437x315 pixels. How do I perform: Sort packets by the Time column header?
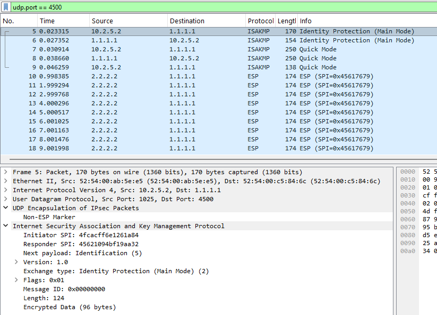[47, 21]
